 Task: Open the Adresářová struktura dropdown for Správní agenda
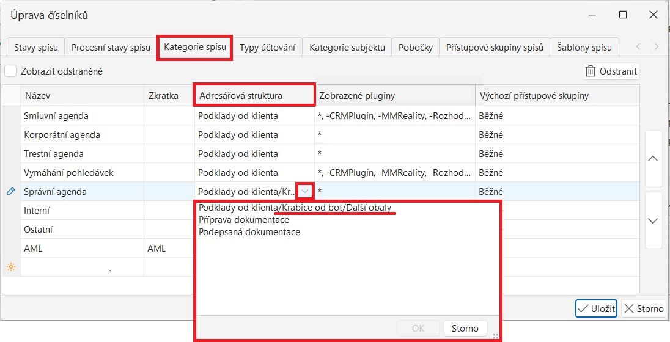click(306, 191)
